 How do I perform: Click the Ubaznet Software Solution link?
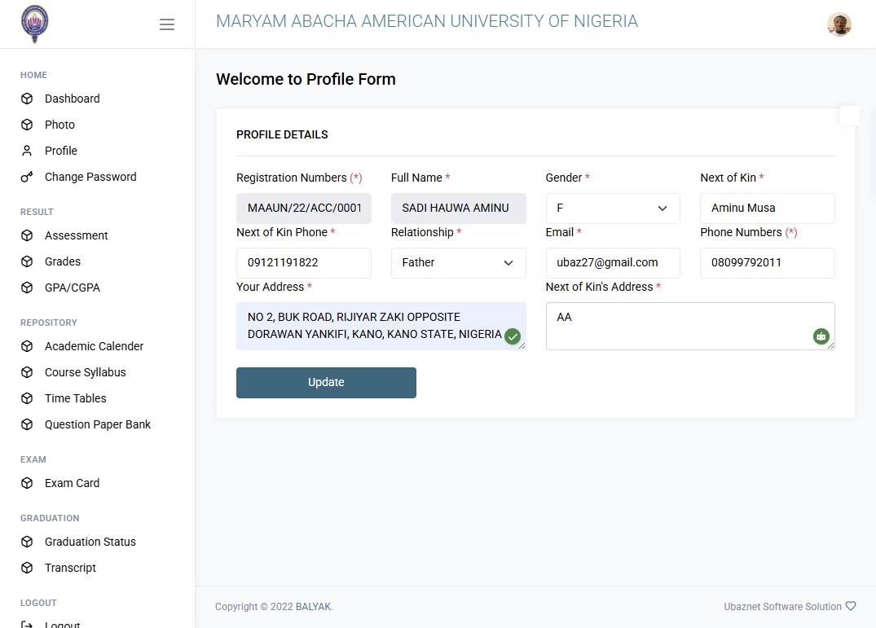point(782,607)
